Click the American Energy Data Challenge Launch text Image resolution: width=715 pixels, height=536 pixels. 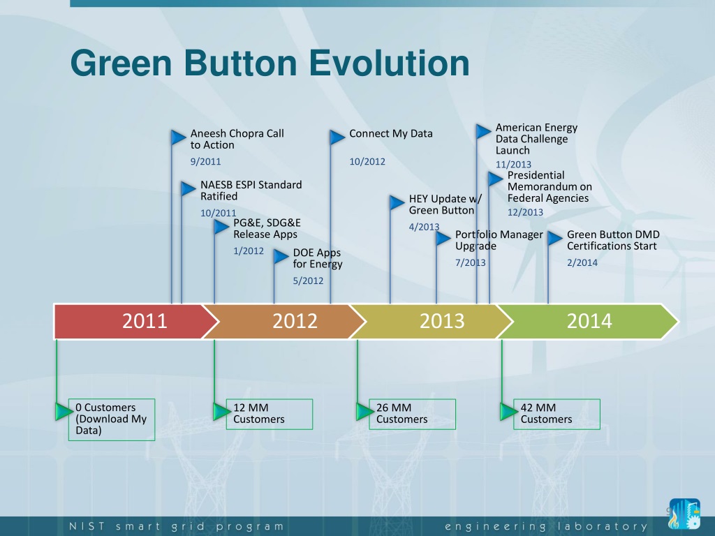pyautogui.click(x=537, y=139)
